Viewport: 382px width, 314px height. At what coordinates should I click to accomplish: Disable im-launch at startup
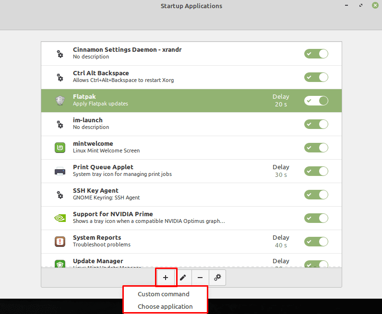tap(316, 124)
